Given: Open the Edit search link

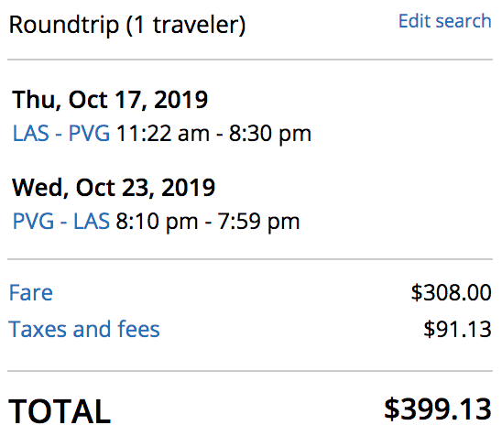Looking at the screenshot, I should tap(444, 21).
